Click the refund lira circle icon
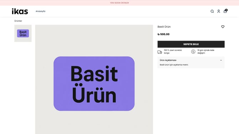The image size is (239, 134). click(x=193, y=52)
